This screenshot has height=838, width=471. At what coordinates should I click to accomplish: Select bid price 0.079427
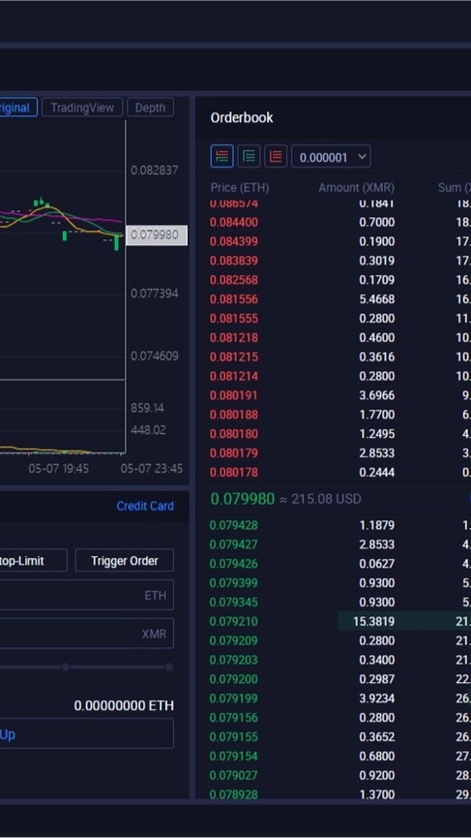pyautogui.click(x=234, y=544)
